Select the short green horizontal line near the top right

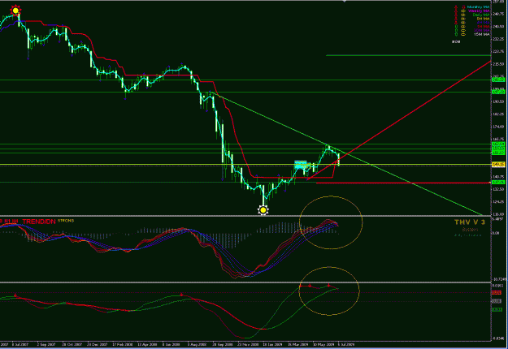[x=408, y=55]
